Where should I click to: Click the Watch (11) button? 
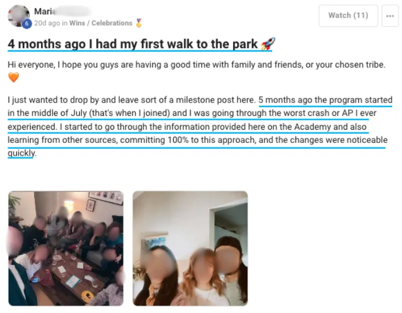pos(348,16)
